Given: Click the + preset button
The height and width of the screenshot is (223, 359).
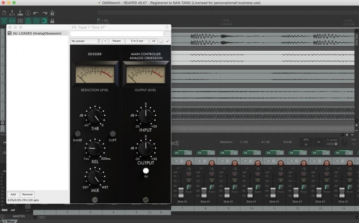Looking at the screenshot, I should (x=105, y=41).
